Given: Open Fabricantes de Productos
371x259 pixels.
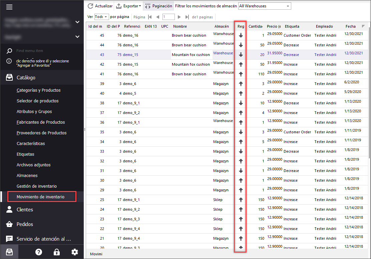Looking at the screenshot, I should pos(41,122).
